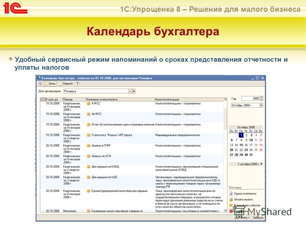Image resolution: width=306 pixels, height=229 pixels.
Task: Click the Для организации input field
Action: pyautogui.click(x=96, y=91)
